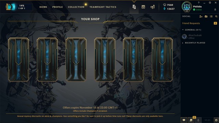
Task: Toggle the voice microphone icon
Action: pos(198,120)
